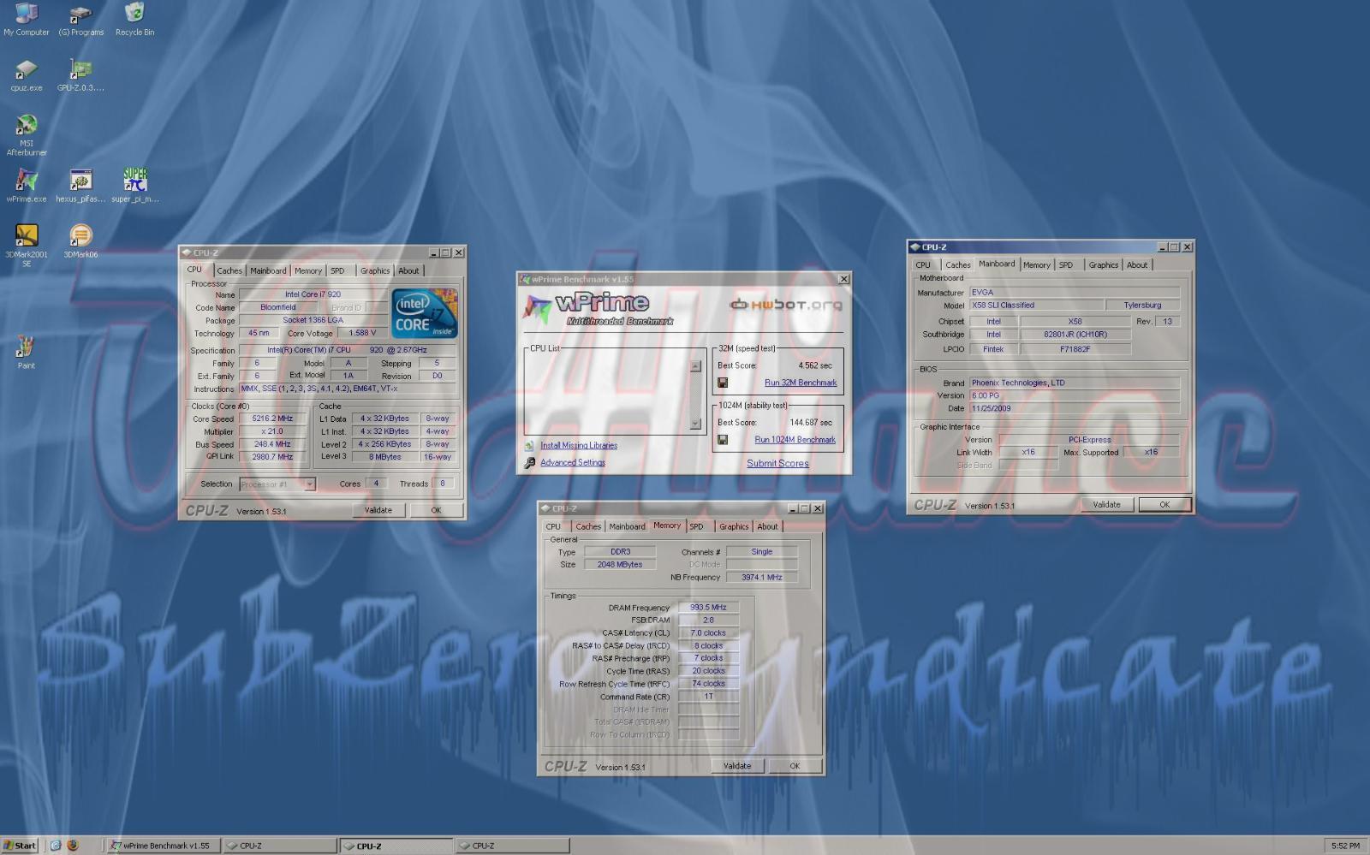Click the Install Missing Libraries icon
This screenshot has height=855, width=1370.
click(530, 446)
